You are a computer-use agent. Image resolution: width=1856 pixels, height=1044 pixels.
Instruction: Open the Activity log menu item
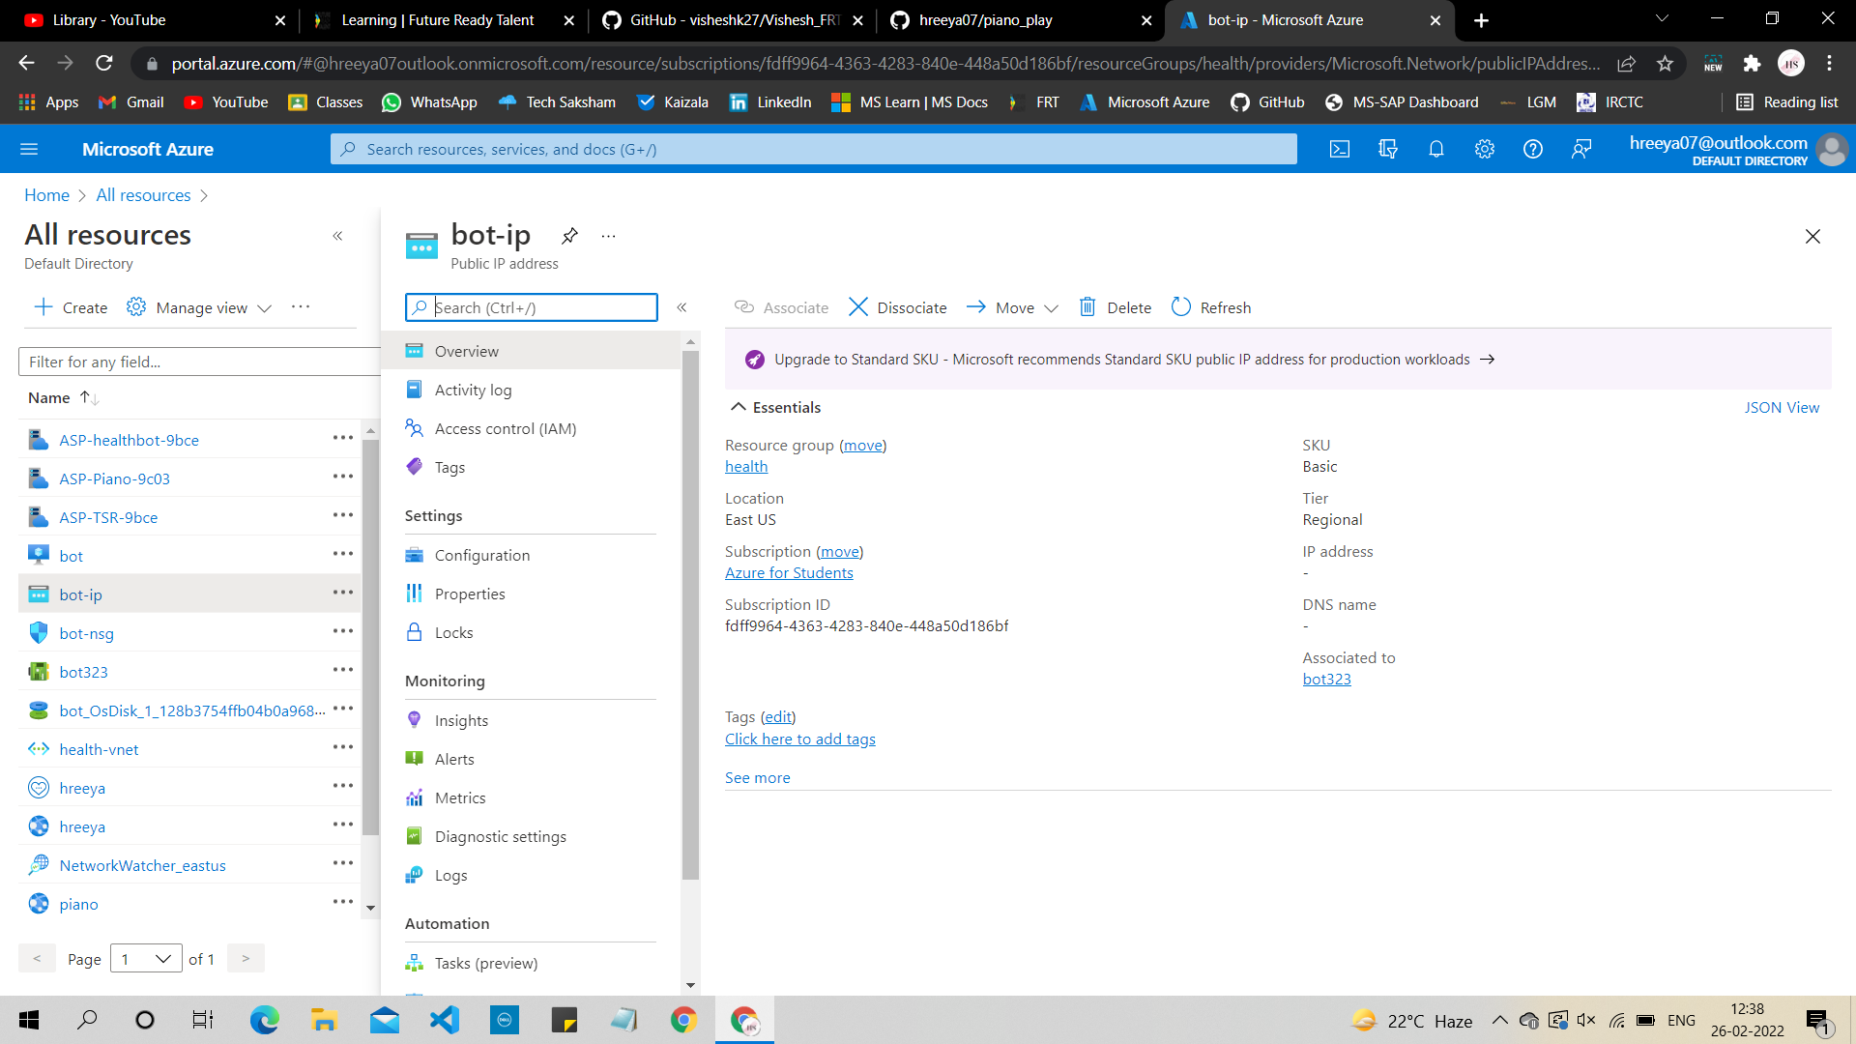[x=473, y=390]
